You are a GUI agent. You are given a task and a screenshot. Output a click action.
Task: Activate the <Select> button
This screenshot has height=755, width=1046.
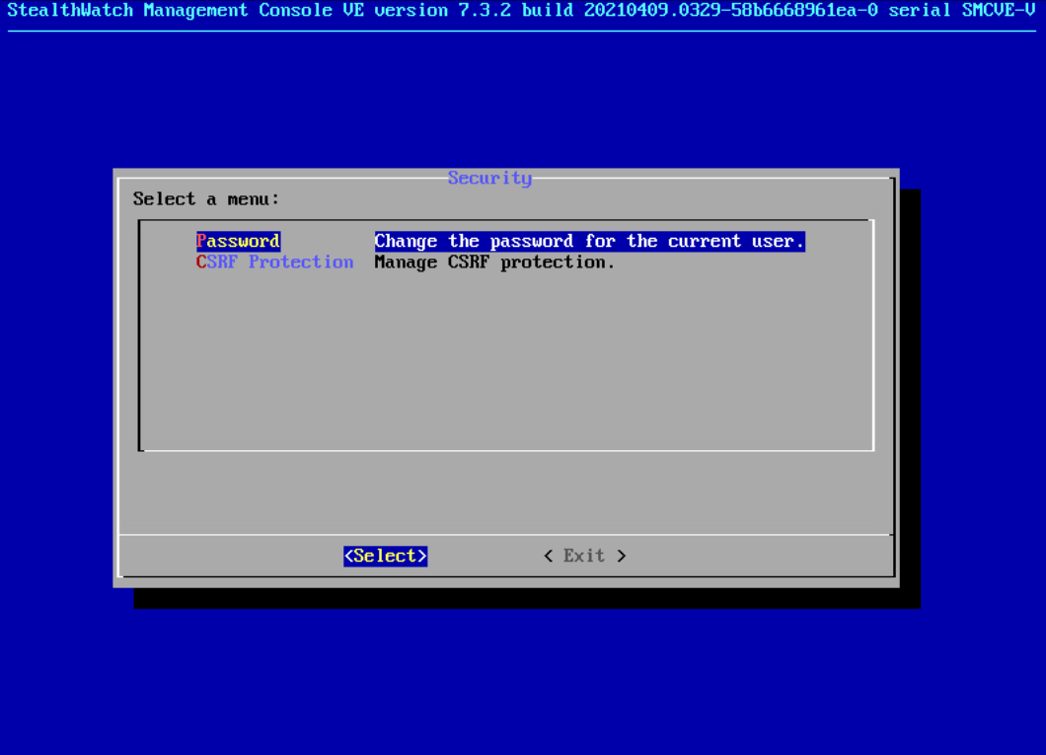coord(386,556)
